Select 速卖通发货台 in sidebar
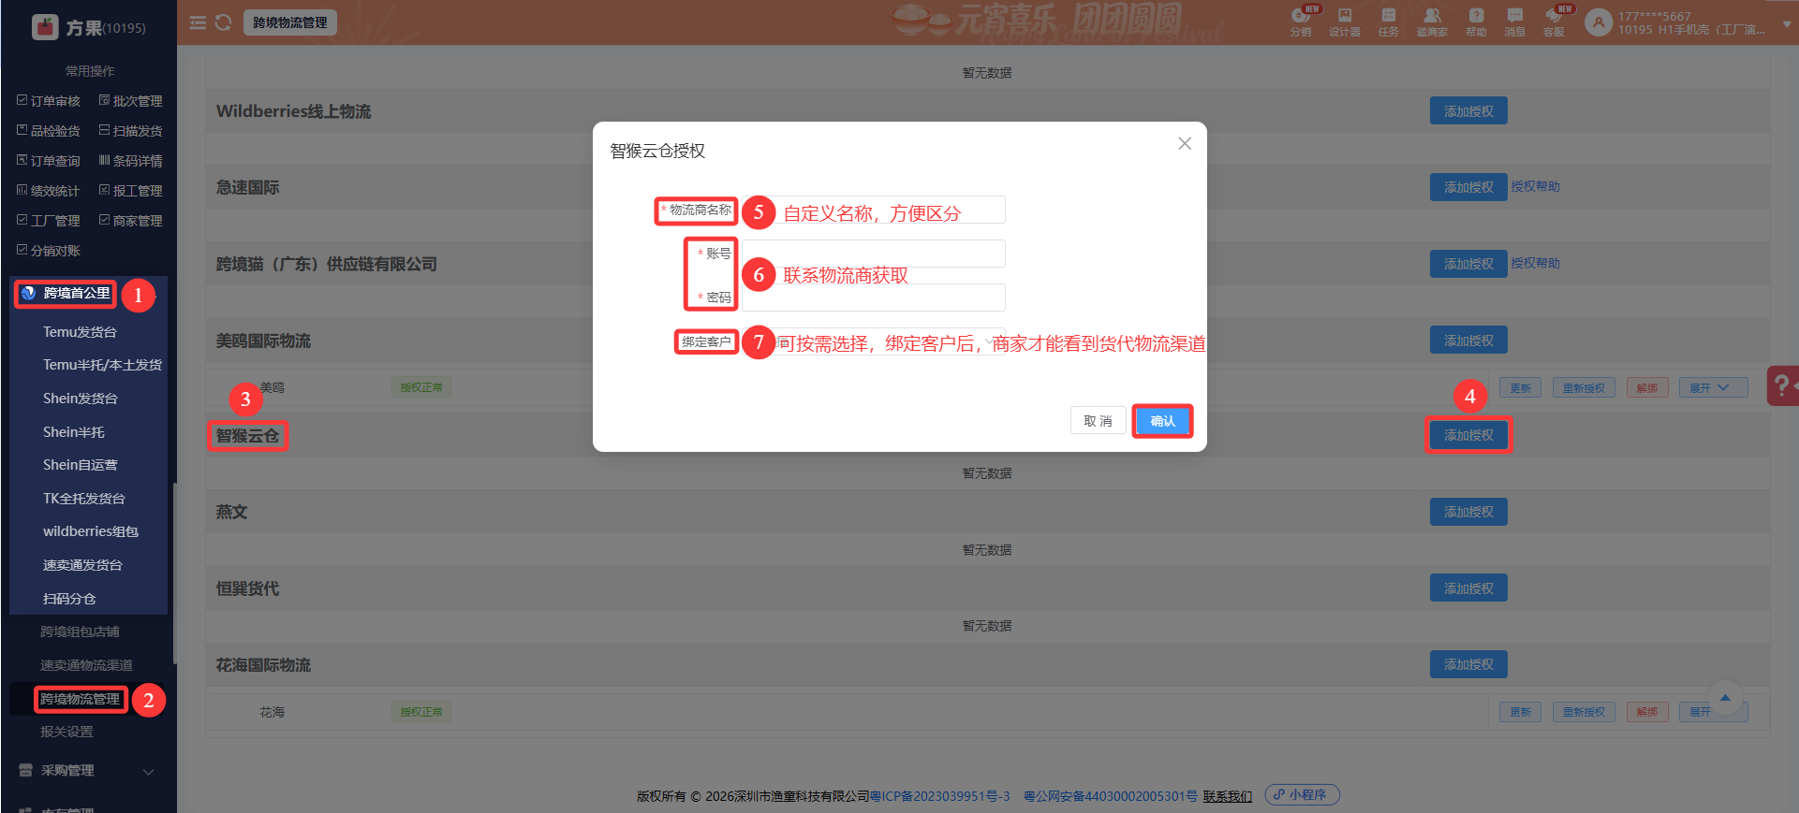The image size is (1799, 813). 82,565
